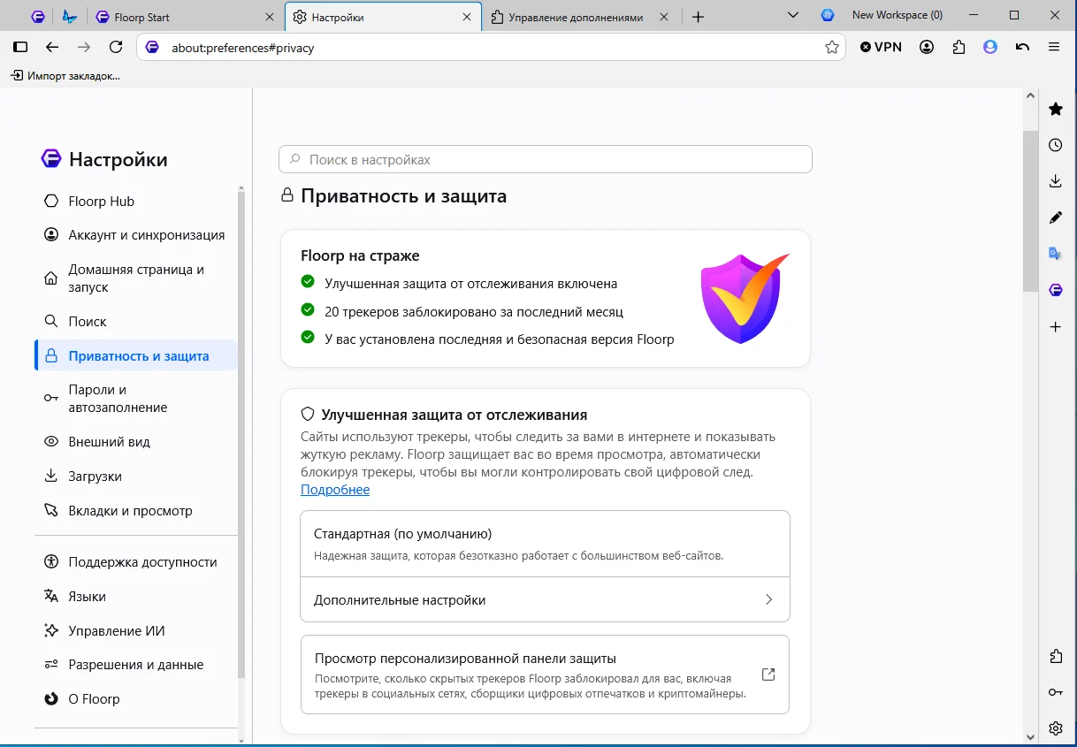Screen dimensions: 1077x747
Task: Follow the Подробнее link
Action: click(335, 490)
